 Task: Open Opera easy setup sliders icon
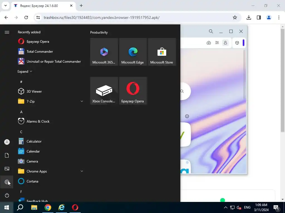[217, 43]
